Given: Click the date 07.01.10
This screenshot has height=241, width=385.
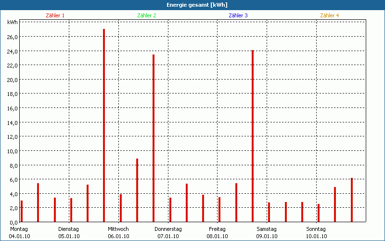Looking at the screenshot, I should tap(168, 236).
